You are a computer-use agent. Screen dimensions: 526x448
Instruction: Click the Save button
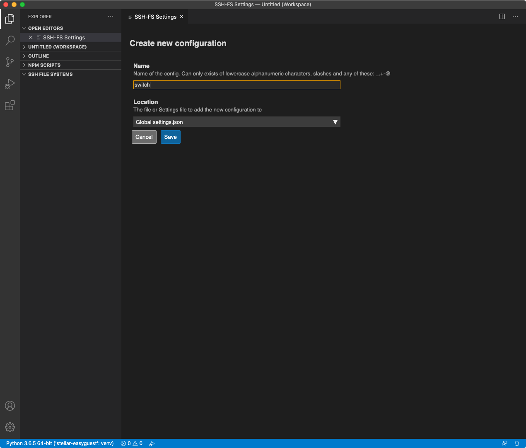click(170, 137)
